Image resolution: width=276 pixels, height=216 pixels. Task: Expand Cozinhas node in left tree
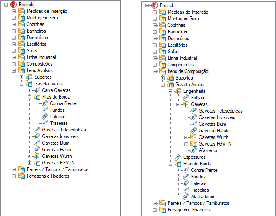[14, 25]
